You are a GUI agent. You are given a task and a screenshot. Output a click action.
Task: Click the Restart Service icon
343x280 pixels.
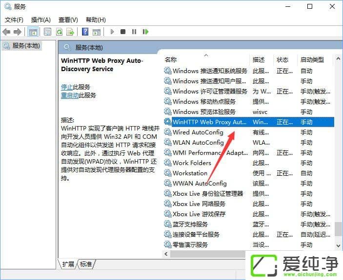point(145,32)
